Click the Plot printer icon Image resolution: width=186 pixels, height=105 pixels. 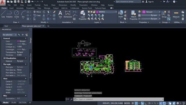click(x=29, y=2)
